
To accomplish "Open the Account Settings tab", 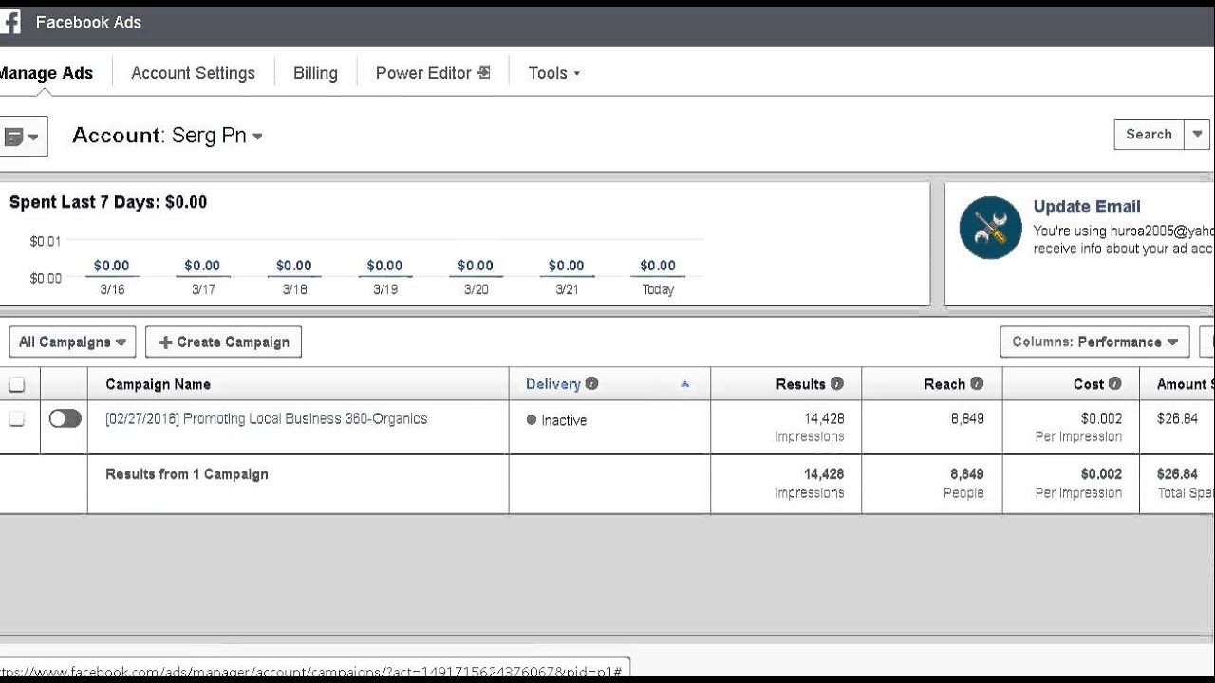I will (193, 73).
